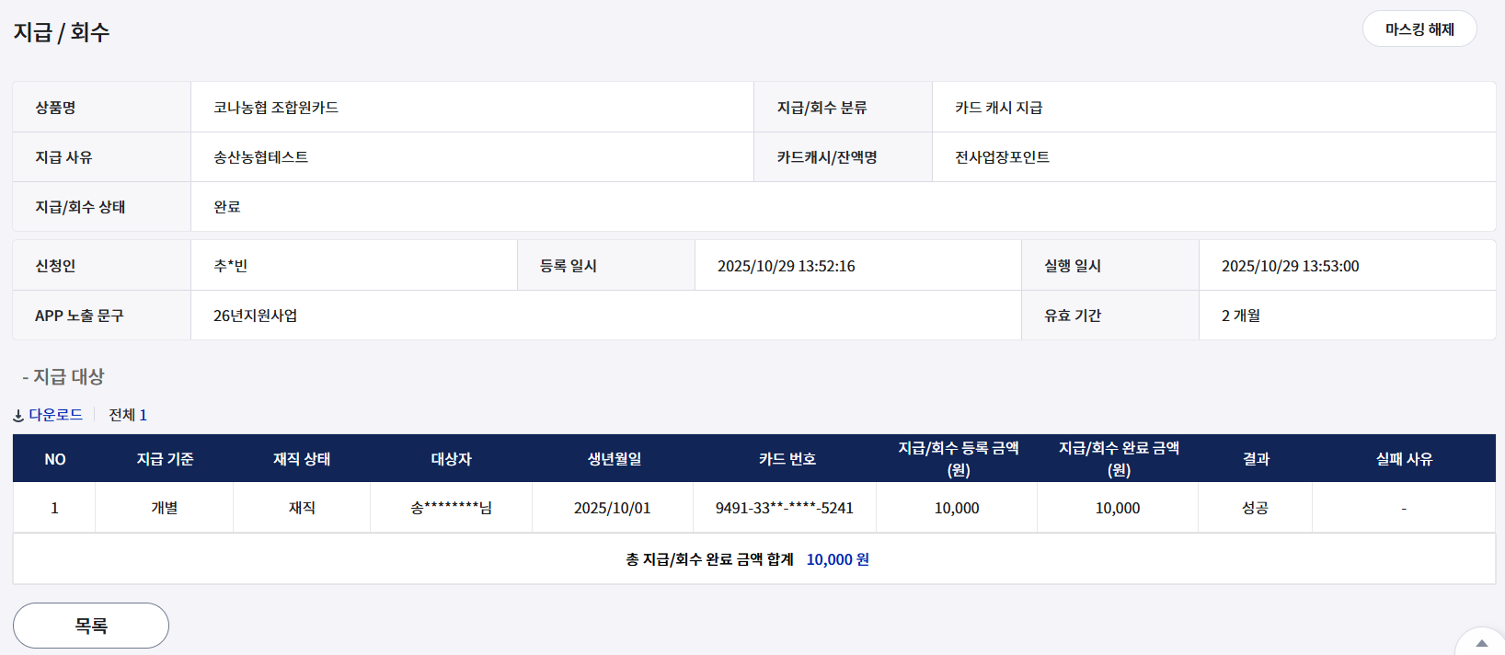Click the 재직 상태 column header

click(x=302, y=459)
